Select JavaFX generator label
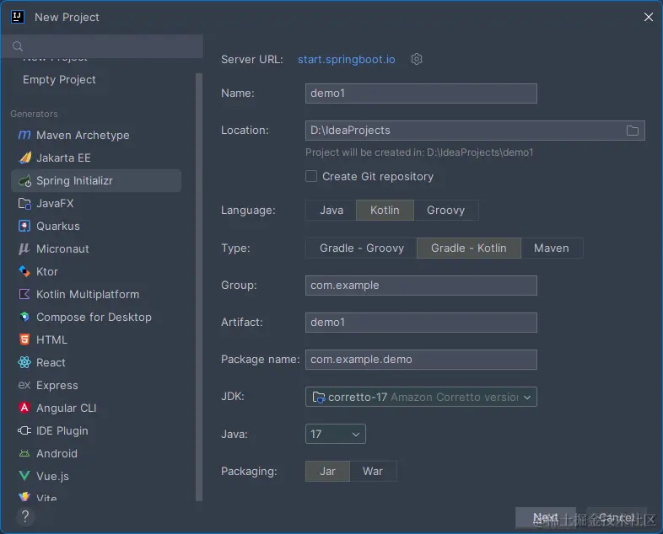The height and width of the screenshot is (534, 663). [x=55, y=204]
